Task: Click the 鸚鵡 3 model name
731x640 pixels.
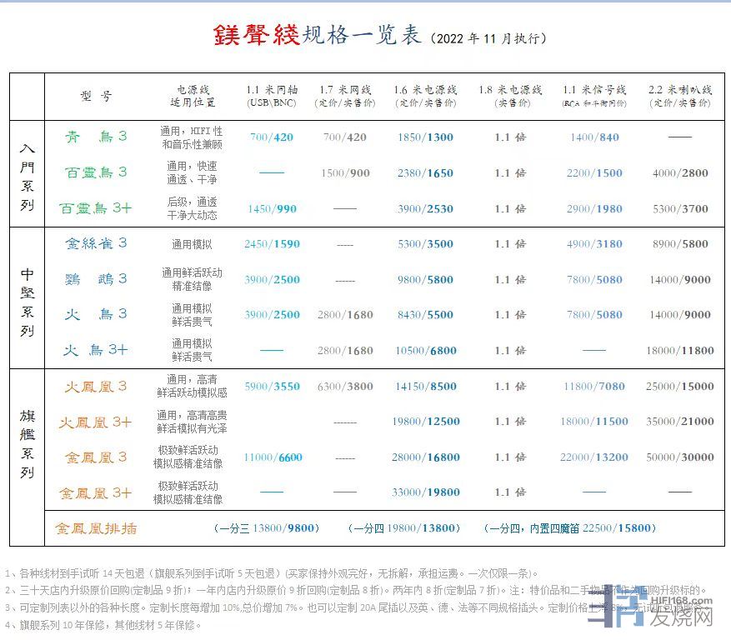Action: click(96, 279)
